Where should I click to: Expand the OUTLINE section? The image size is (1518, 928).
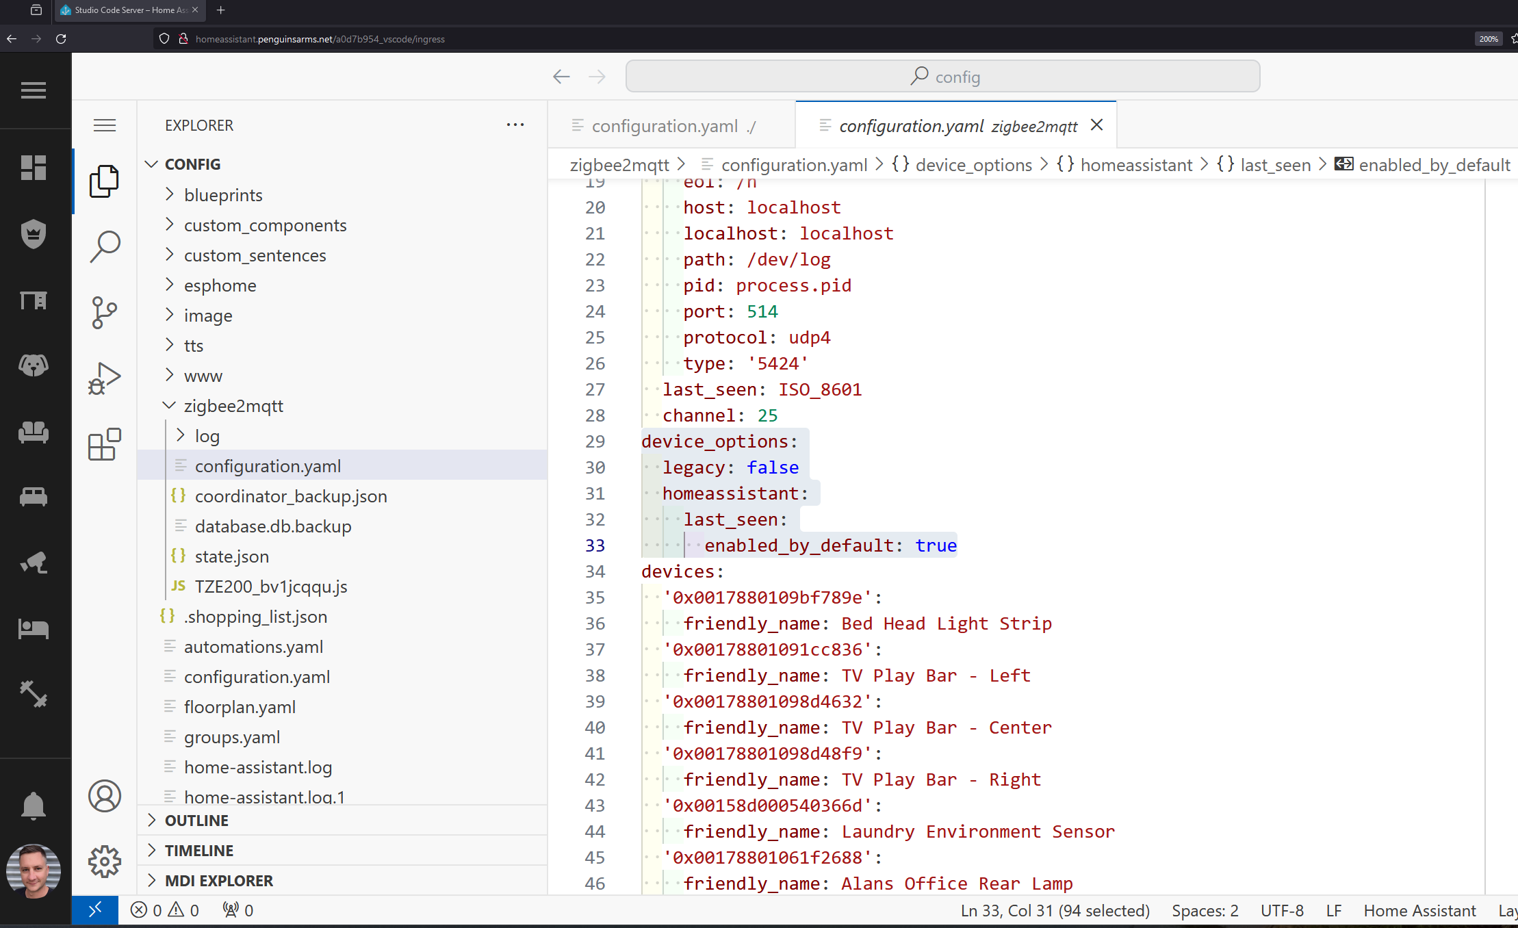click(x=196, y=820)
